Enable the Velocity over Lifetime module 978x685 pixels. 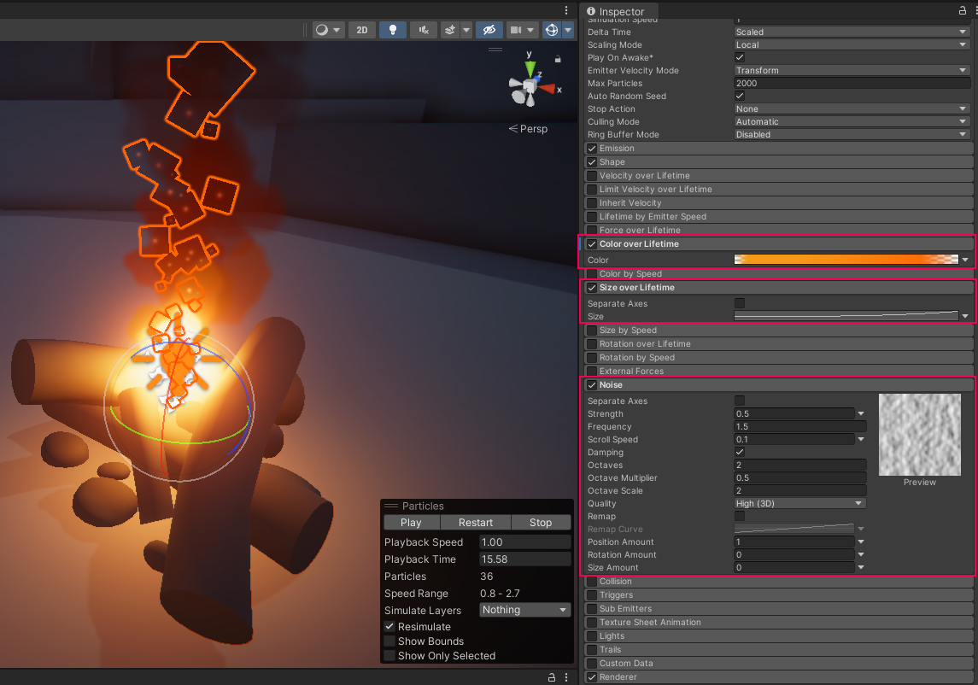(592, 176)
